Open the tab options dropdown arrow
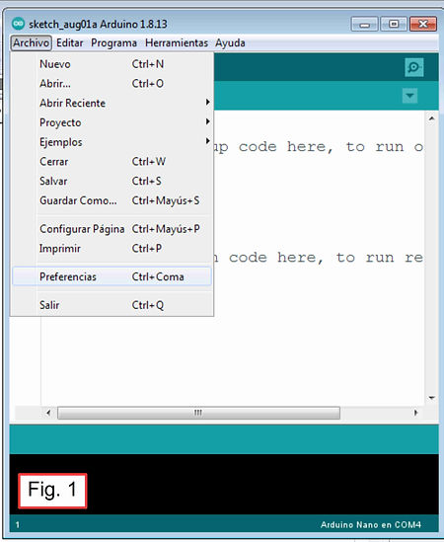This screenshot has height=542, width=444. click(x=409, y=96)
